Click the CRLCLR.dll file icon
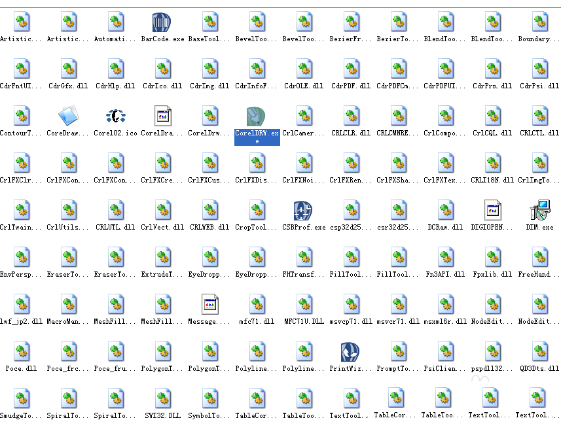This screenshot has width=561, height=435. [x=352, y=116]
